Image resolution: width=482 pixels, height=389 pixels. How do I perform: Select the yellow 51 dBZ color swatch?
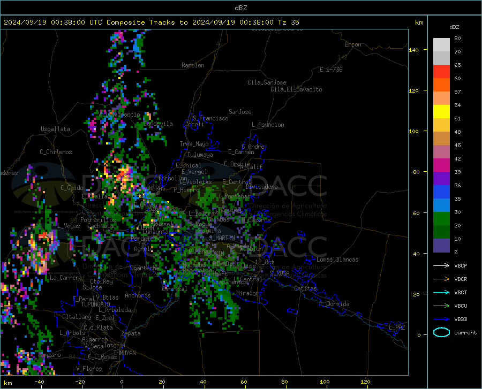pos(441,112)
